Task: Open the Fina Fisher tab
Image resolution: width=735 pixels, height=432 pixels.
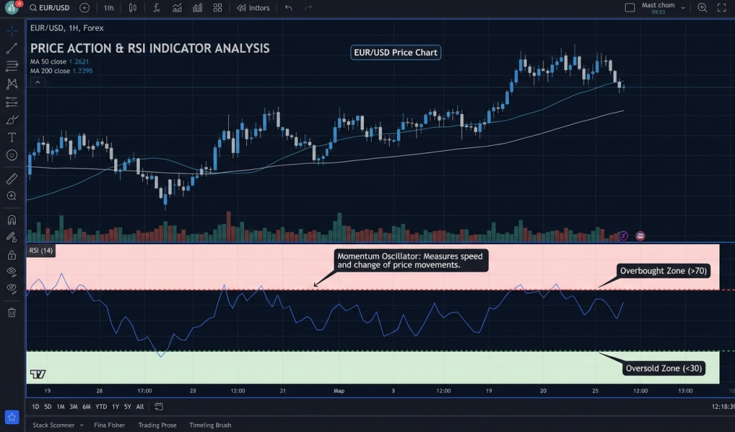Action: tap(109, 425)
